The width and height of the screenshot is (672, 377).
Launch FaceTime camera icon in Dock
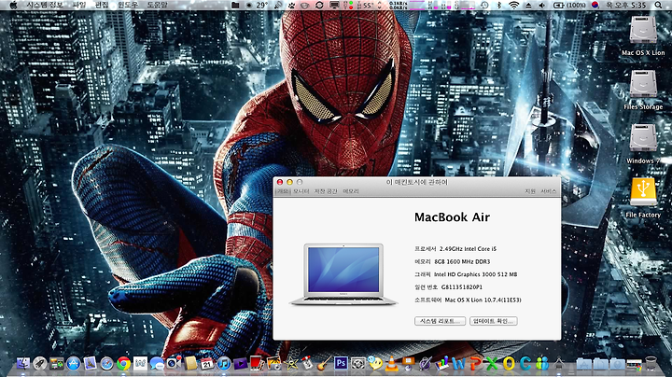tap(174, 363)
